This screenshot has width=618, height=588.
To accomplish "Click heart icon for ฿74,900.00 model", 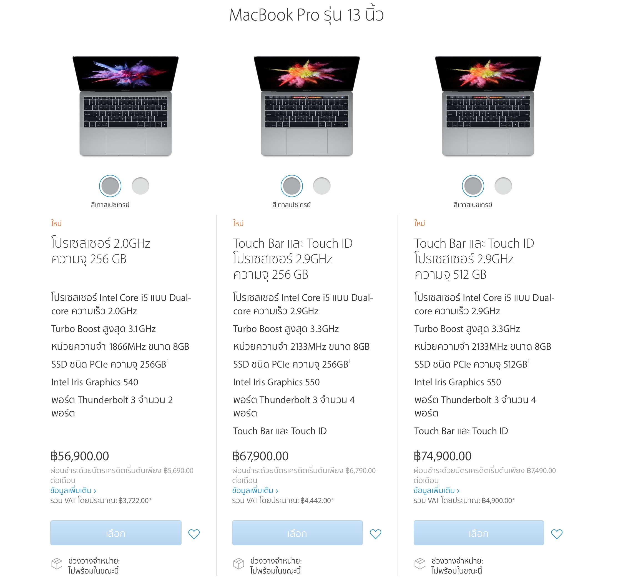I will (x=557, y=534).
